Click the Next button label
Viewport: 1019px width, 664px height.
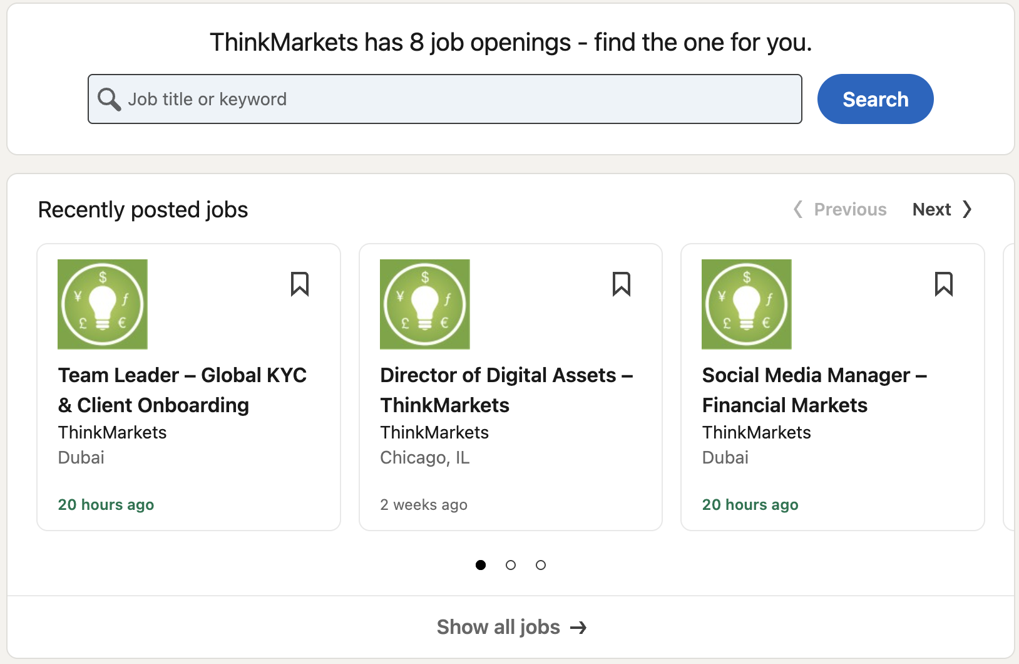pos(931,209)
